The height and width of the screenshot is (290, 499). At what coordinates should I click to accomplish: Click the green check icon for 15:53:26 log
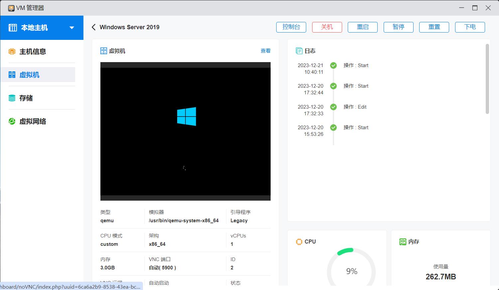click(333, 128)
